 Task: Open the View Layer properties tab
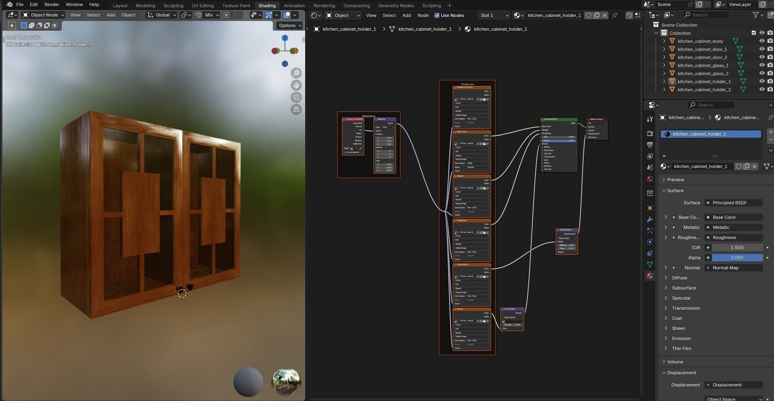tap(650, 156)
